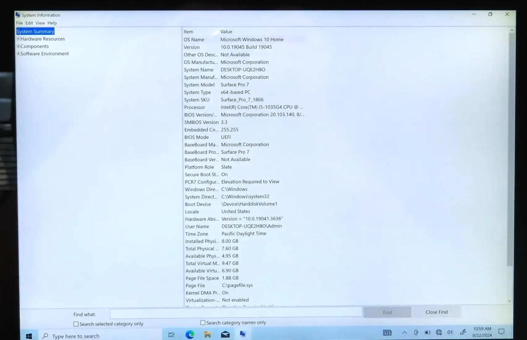Select the System SKU row
Viewport: 527px width, 340px height.
[x=224, y=100]
